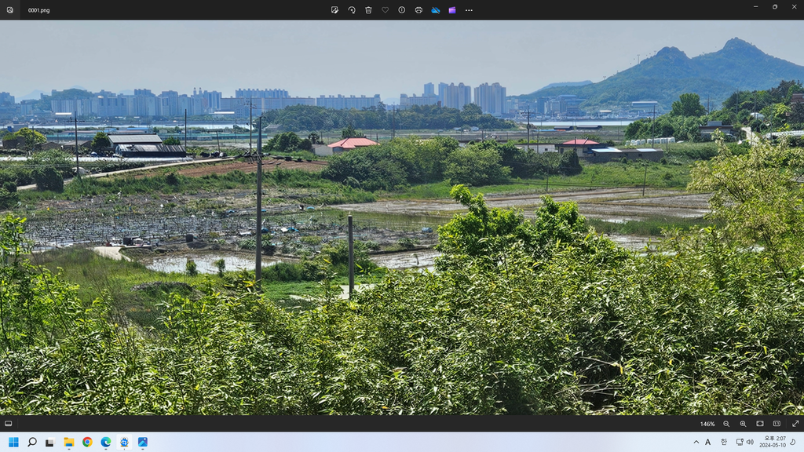Open Clipchamp video editor icon
Screen dimensions: 804x452
click(452, 9)
